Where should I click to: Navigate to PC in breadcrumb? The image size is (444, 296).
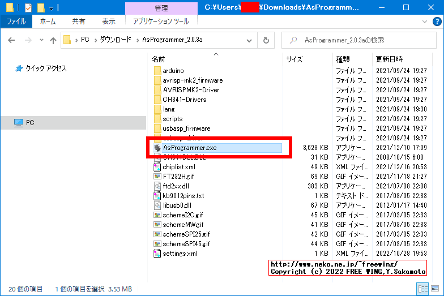85,40
